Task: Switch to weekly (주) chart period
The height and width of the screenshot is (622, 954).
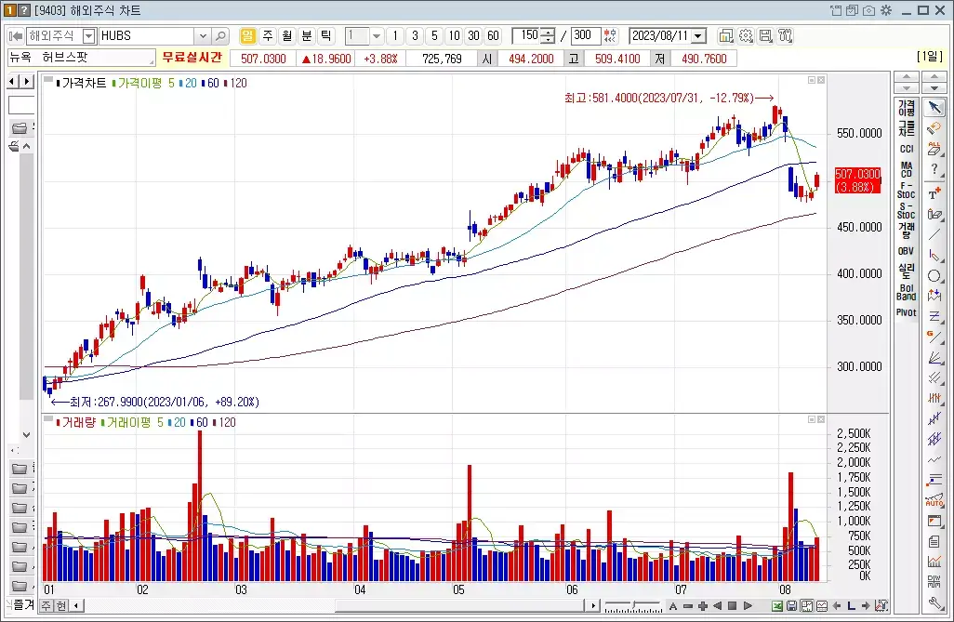Action: (x=268, y=36)
